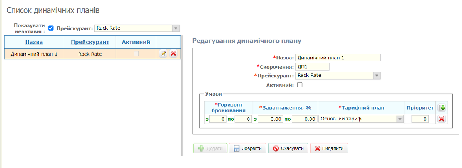This screenshot has width=462, height=168.
Task: Click into the Назва text field
Action: click(338, 58)
